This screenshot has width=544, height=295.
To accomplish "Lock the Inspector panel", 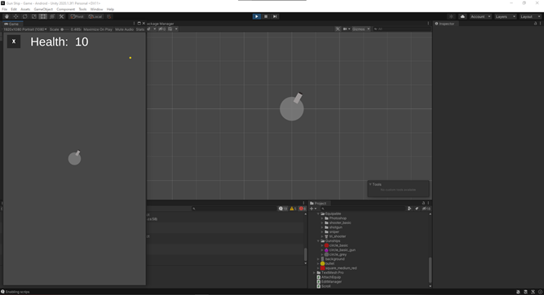I will pos(535,24).
